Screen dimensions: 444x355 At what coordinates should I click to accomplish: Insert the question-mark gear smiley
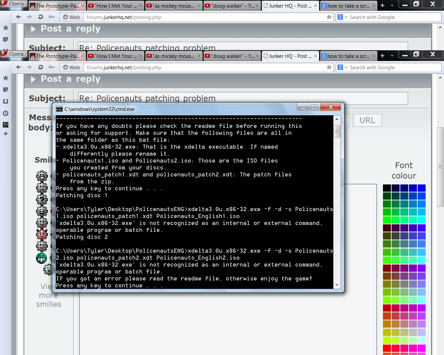click(x=42, y=200)
